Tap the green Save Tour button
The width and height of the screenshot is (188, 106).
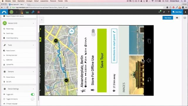(x=102, y=60)
